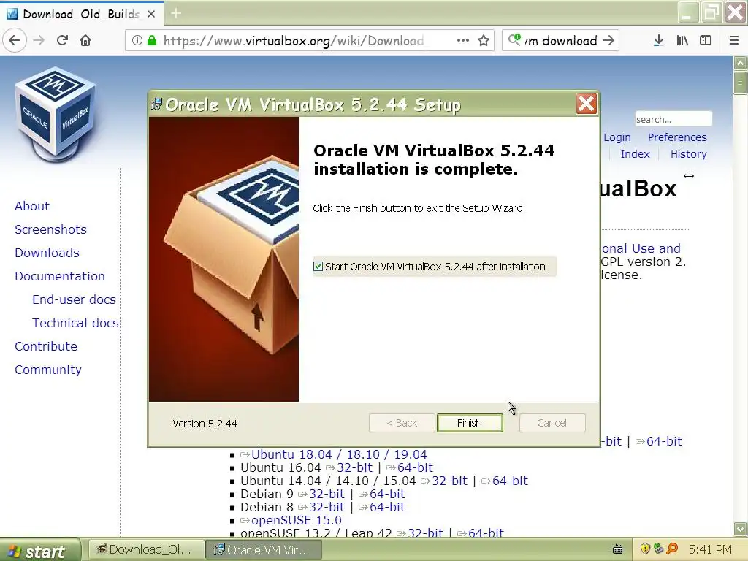Open the Downloads sidebar link
The height and width of the screenshot is (561, 748).
tap(47, 253)
